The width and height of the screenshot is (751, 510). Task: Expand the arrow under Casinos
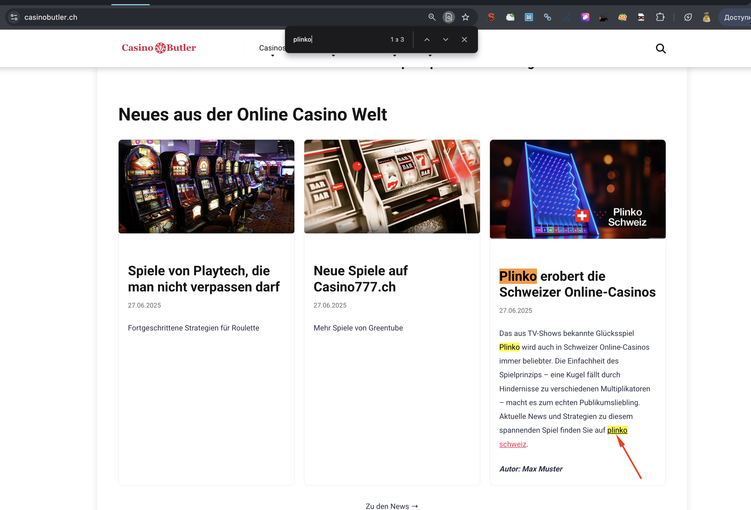click(x=273, y=56)
